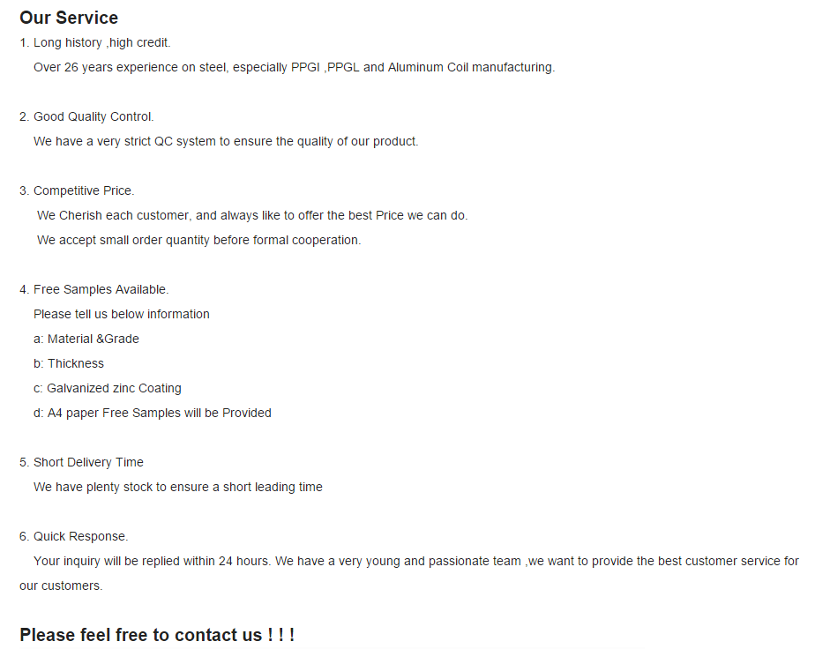815x649 pixels.
Task: Select "2. Good Quality Control." line
Action: point(86,117)
